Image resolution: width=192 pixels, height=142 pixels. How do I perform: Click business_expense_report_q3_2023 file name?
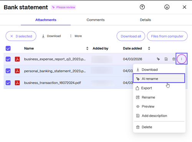pos(55,59)
